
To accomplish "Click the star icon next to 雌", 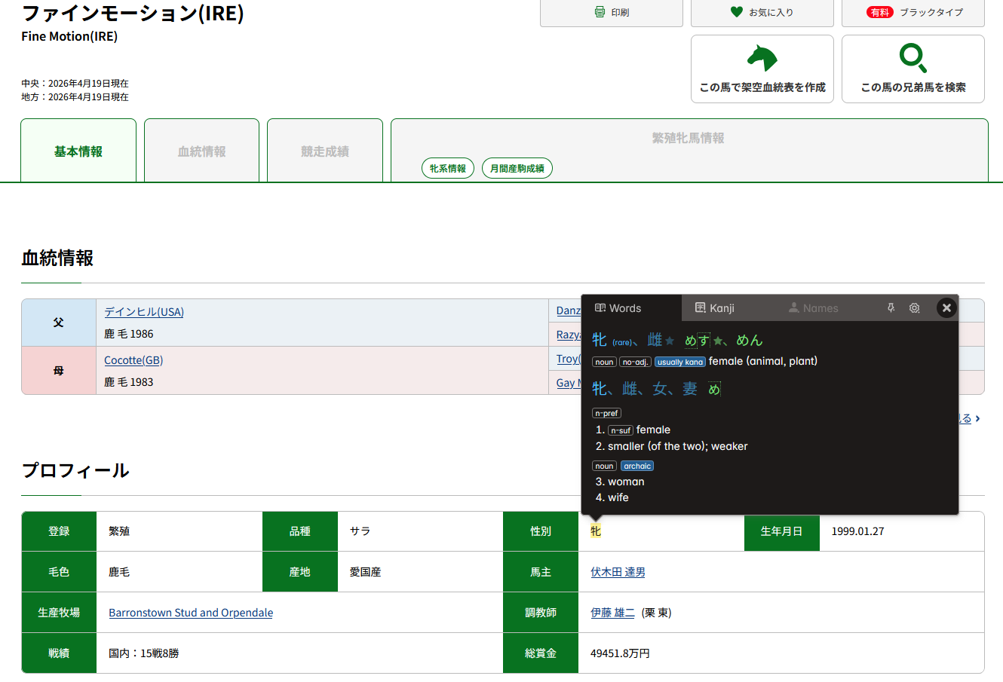I will point(670,341).
